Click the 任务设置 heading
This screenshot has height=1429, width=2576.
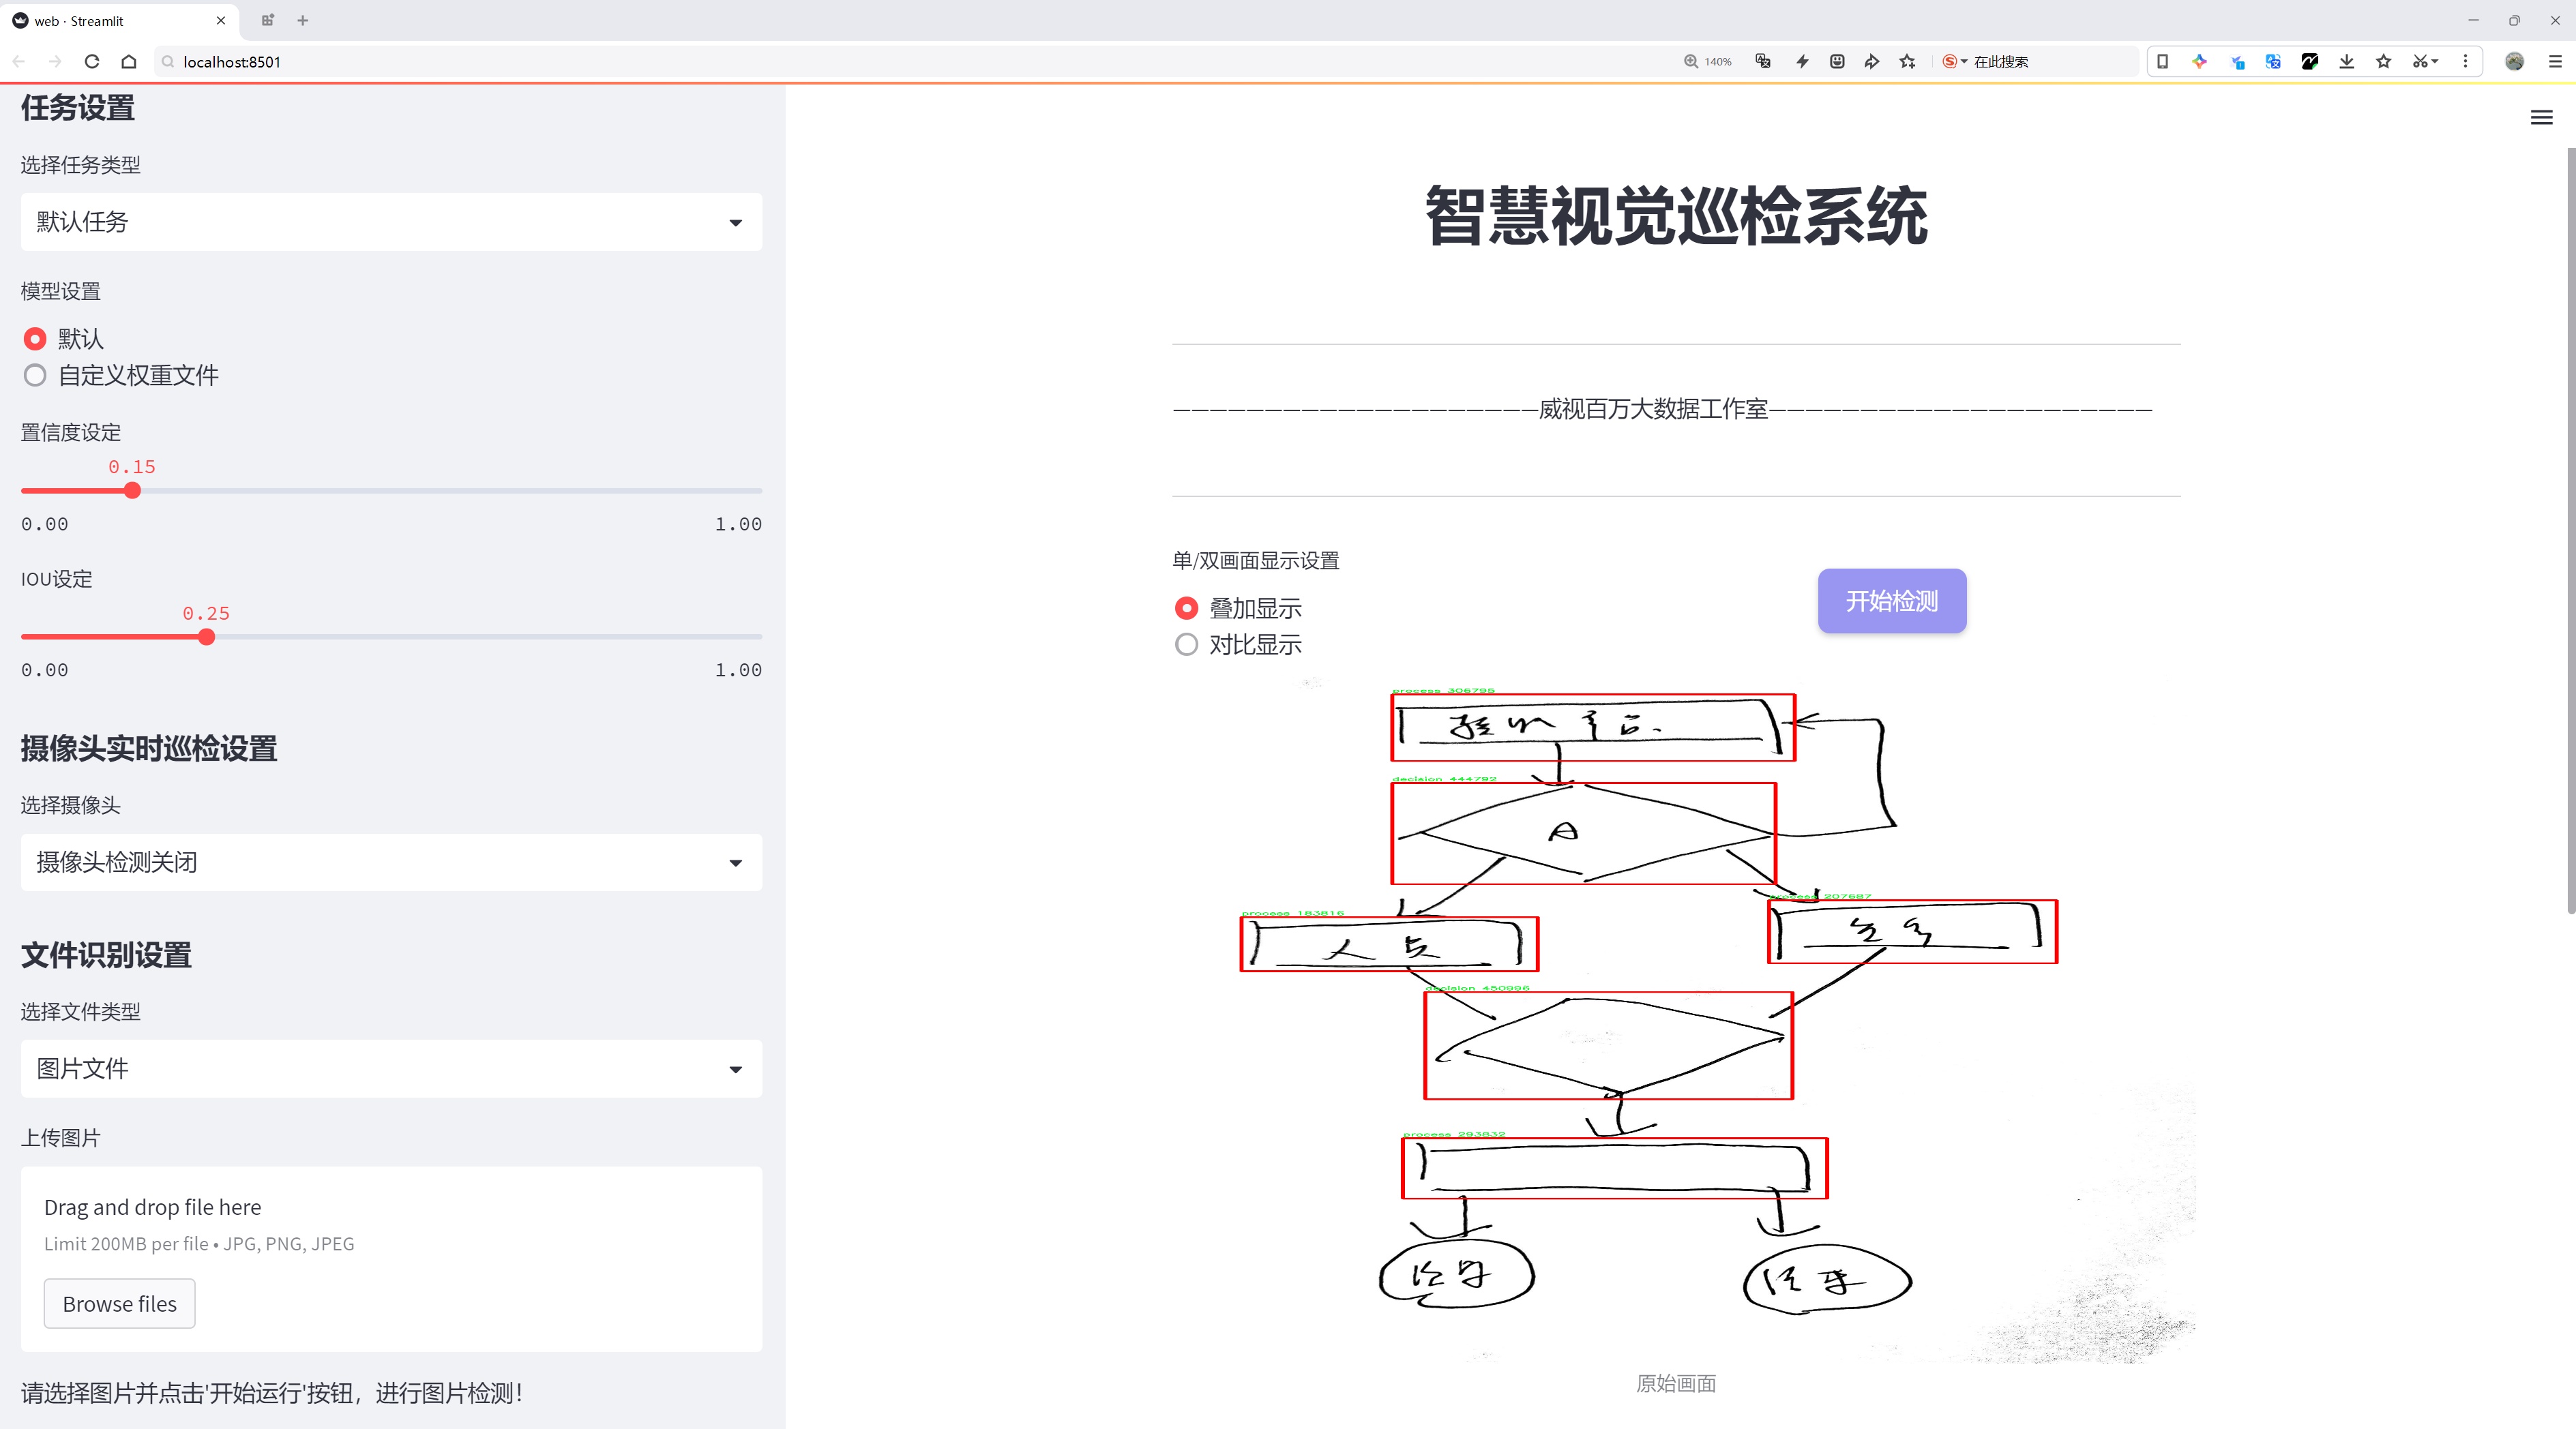click(x=78, y=108)
